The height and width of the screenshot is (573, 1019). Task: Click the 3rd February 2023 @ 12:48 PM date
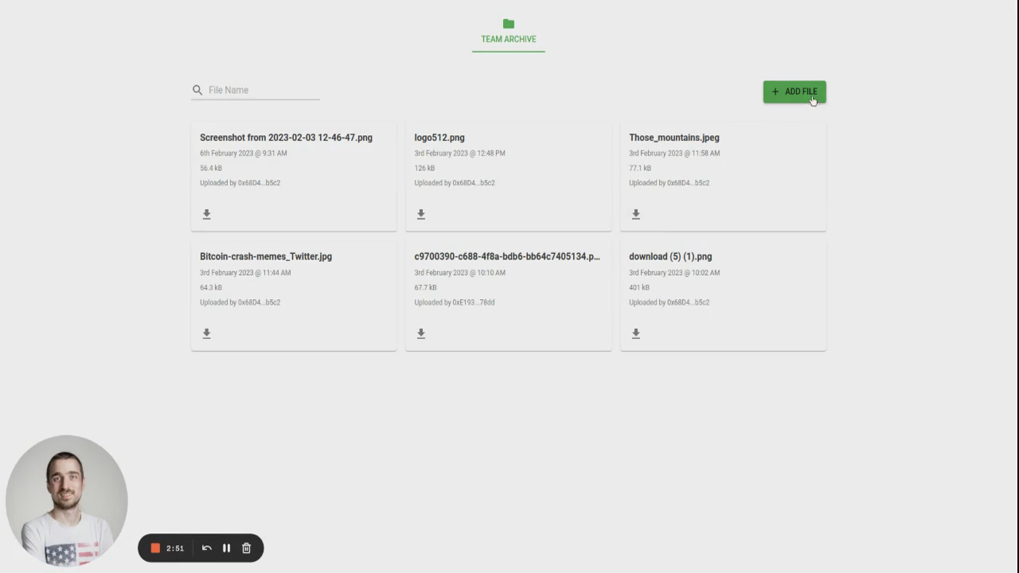tap(459, 153)
